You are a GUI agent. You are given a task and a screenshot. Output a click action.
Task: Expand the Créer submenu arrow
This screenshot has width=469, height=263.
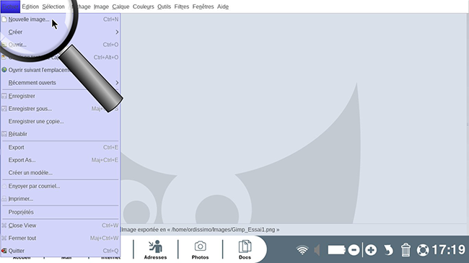pos(117,32)
